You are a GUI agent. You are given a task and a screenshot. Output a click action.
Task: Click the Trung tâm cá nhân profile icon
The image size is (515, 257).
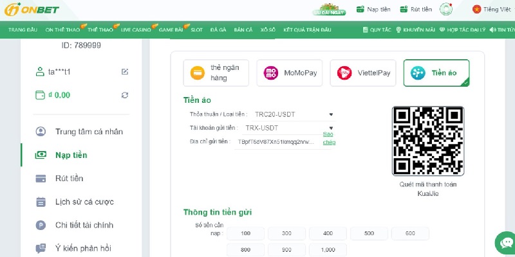click(x=41, y=132)
